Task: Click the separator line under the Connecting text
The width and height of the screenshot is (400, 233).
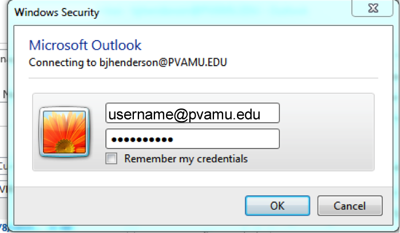Action: coord(203,78)
